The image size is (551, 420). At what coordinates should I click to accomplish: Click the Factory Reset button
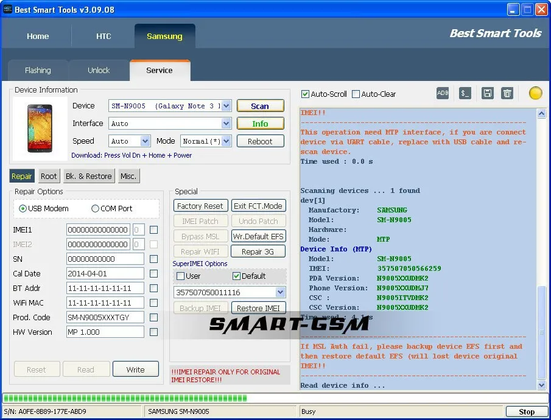[x=200, y=206]
